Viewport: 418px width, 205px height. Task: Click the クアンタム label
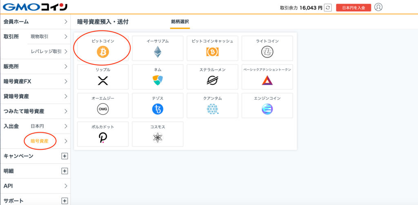point(212,99)
